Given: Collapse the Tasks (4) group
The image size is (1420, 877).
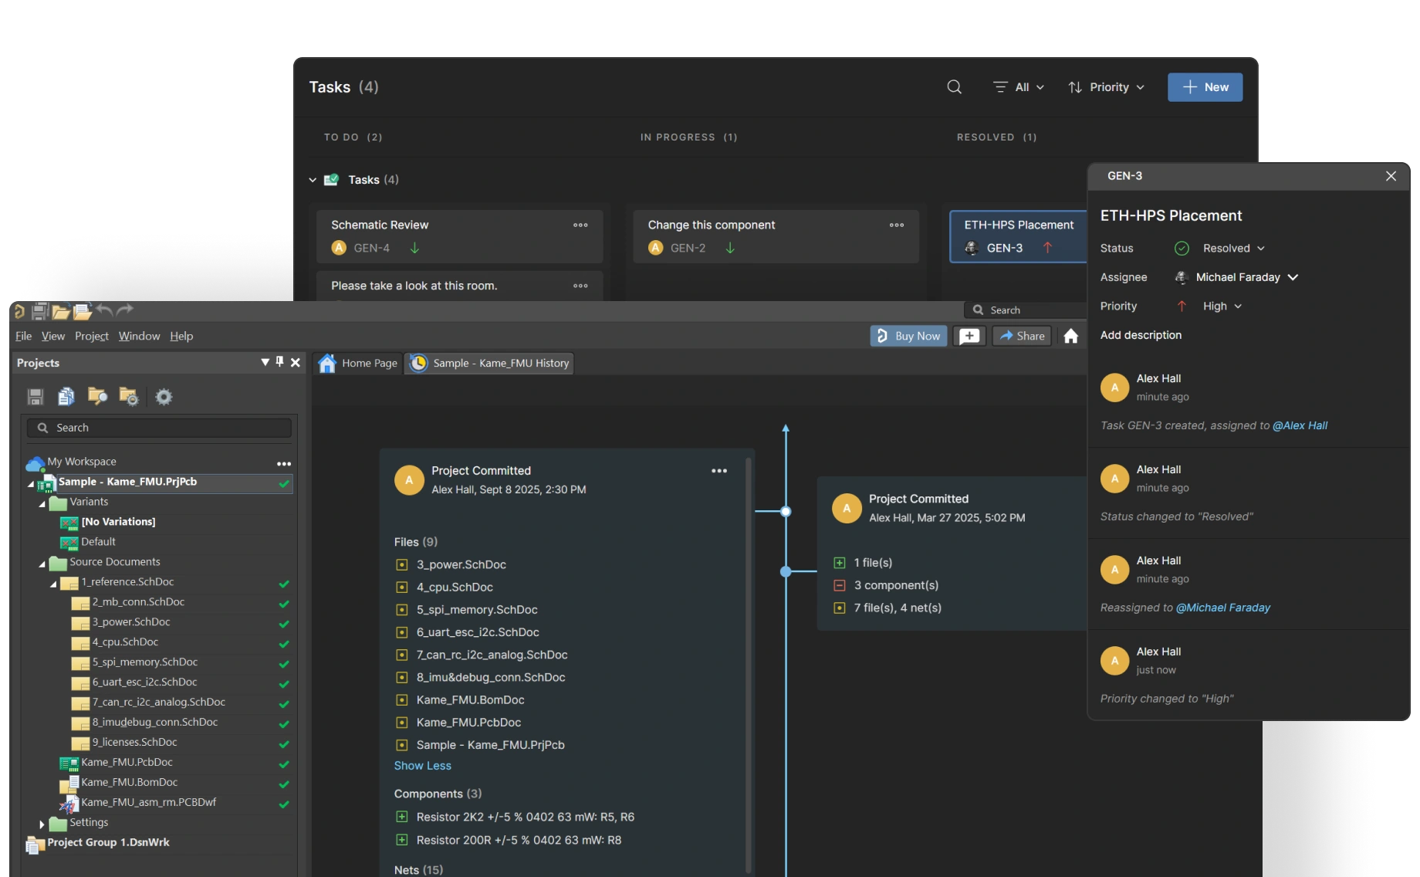Looking at the screenshot, I should coord(313,180).
